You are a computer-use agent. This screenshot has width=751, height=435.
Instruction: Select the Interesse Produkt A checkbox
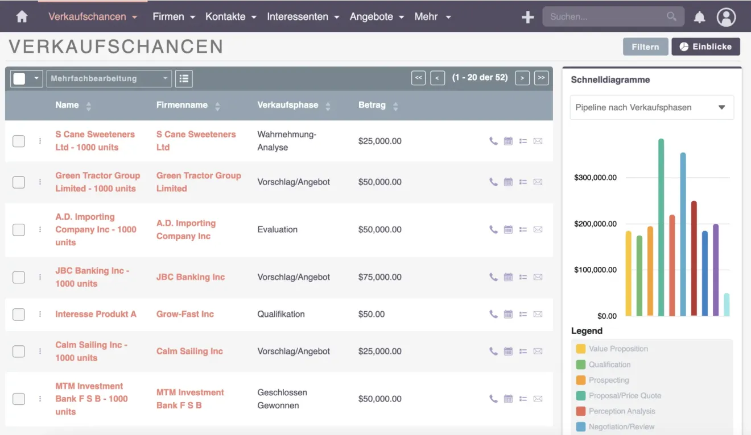point(19,314)
